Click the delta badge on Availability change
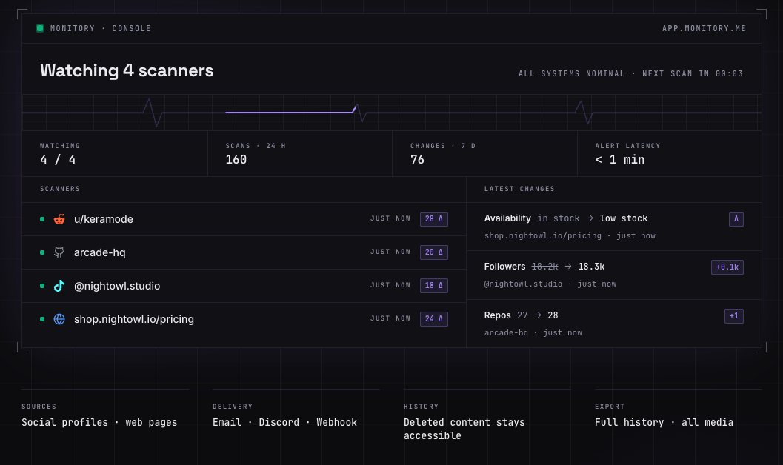 tap(736, 219)
